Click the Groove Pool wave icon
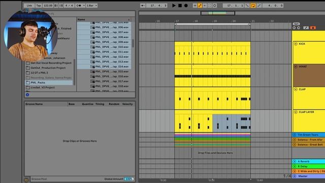This screenshot has height=183, width=325. 26,180
